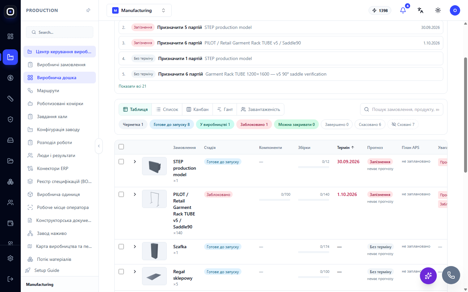Expand the STEP production model row
The image size is (468, 292).
point(135,162)
